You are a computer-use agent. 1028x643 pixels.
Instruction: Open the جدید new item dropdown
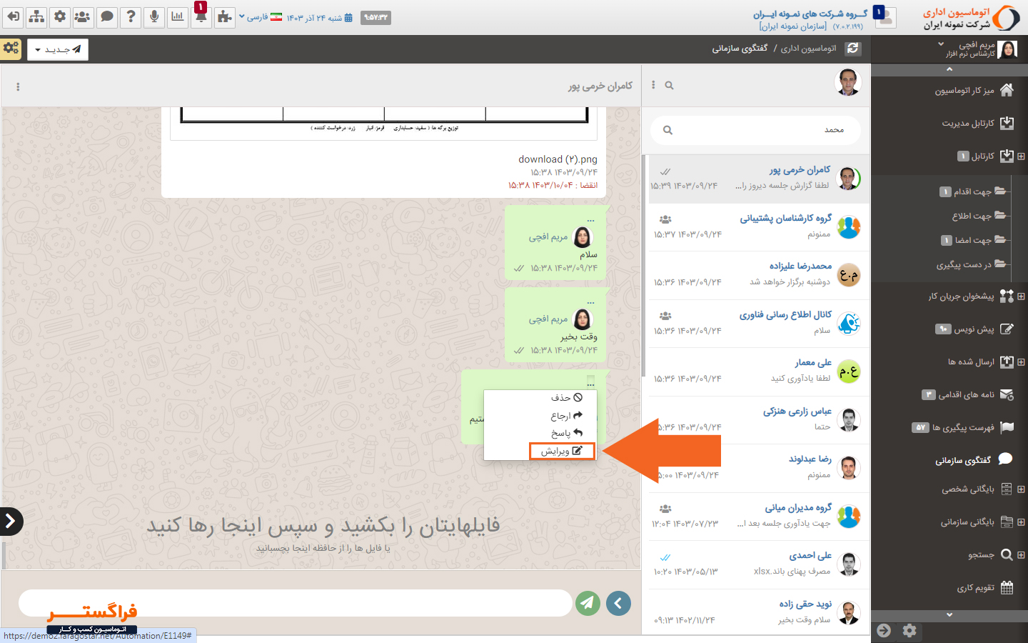58,49
